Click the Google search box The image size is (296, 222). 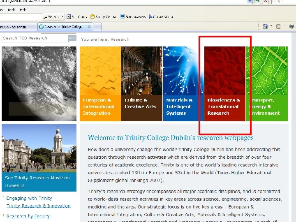[284, 1]
